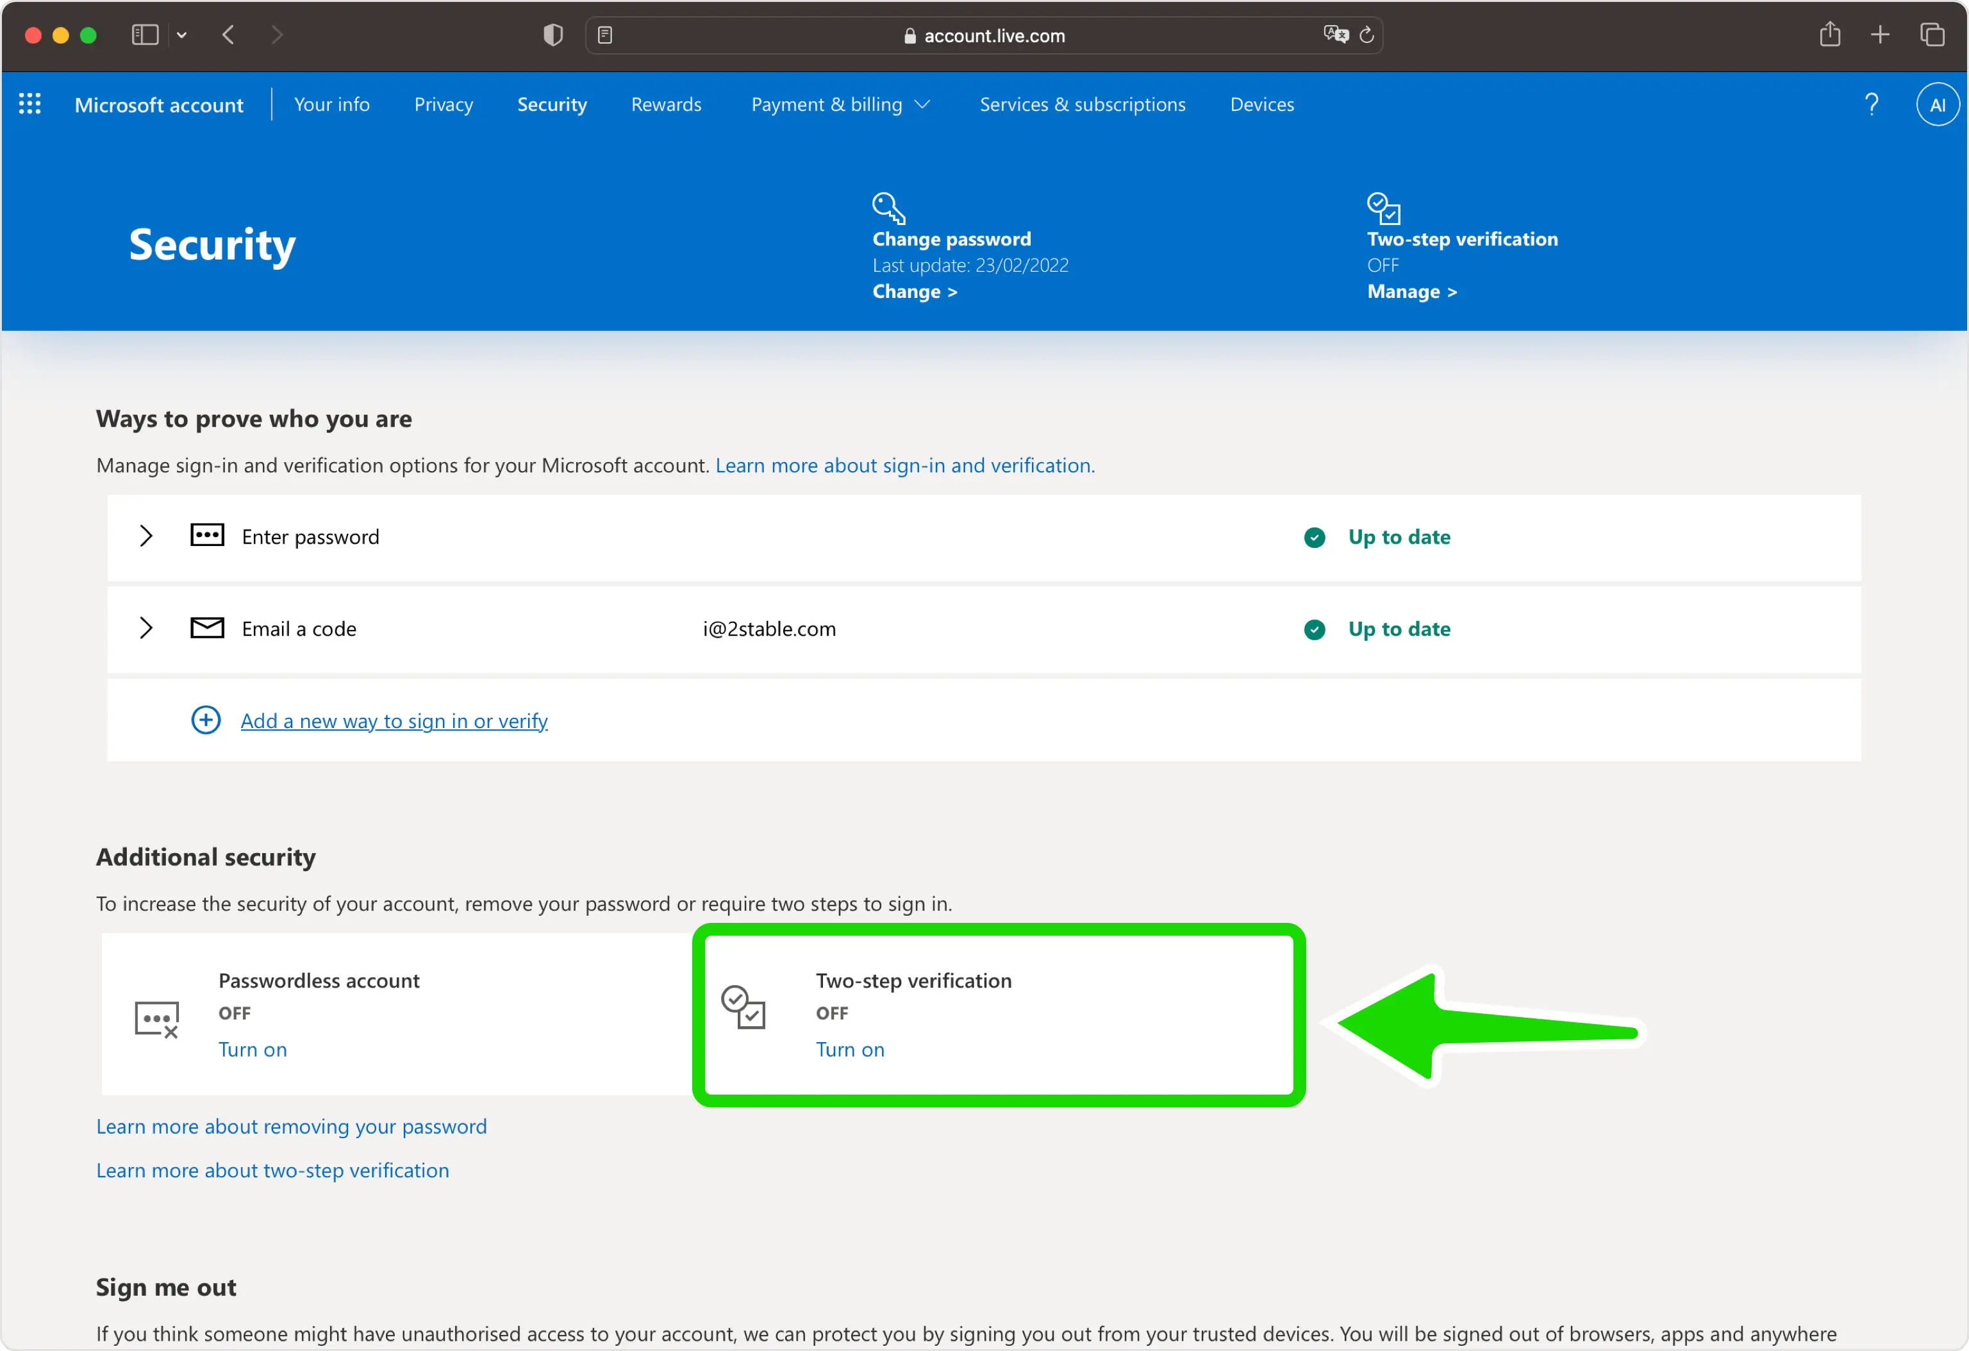The width and height of the screenshot is (1969, 1351).
Task: Click the Passwordless account icon
Action: (x=157, y=1015)
